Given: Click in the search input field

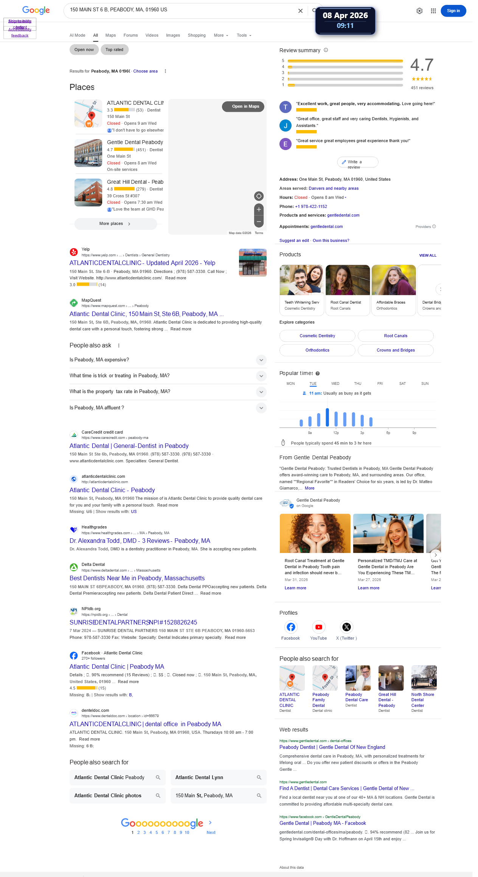Looking at the screenshot, I should pyautogui.click(x=182, y=10).
